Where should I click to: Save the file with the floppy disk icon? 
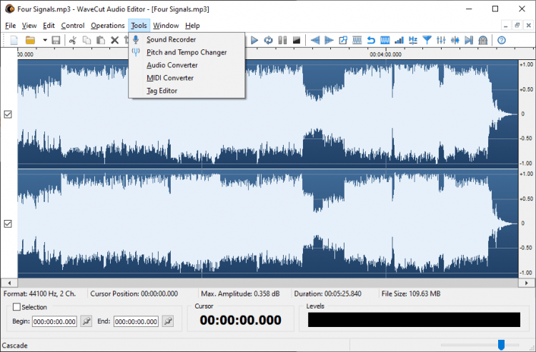click(x=56, y=40)
